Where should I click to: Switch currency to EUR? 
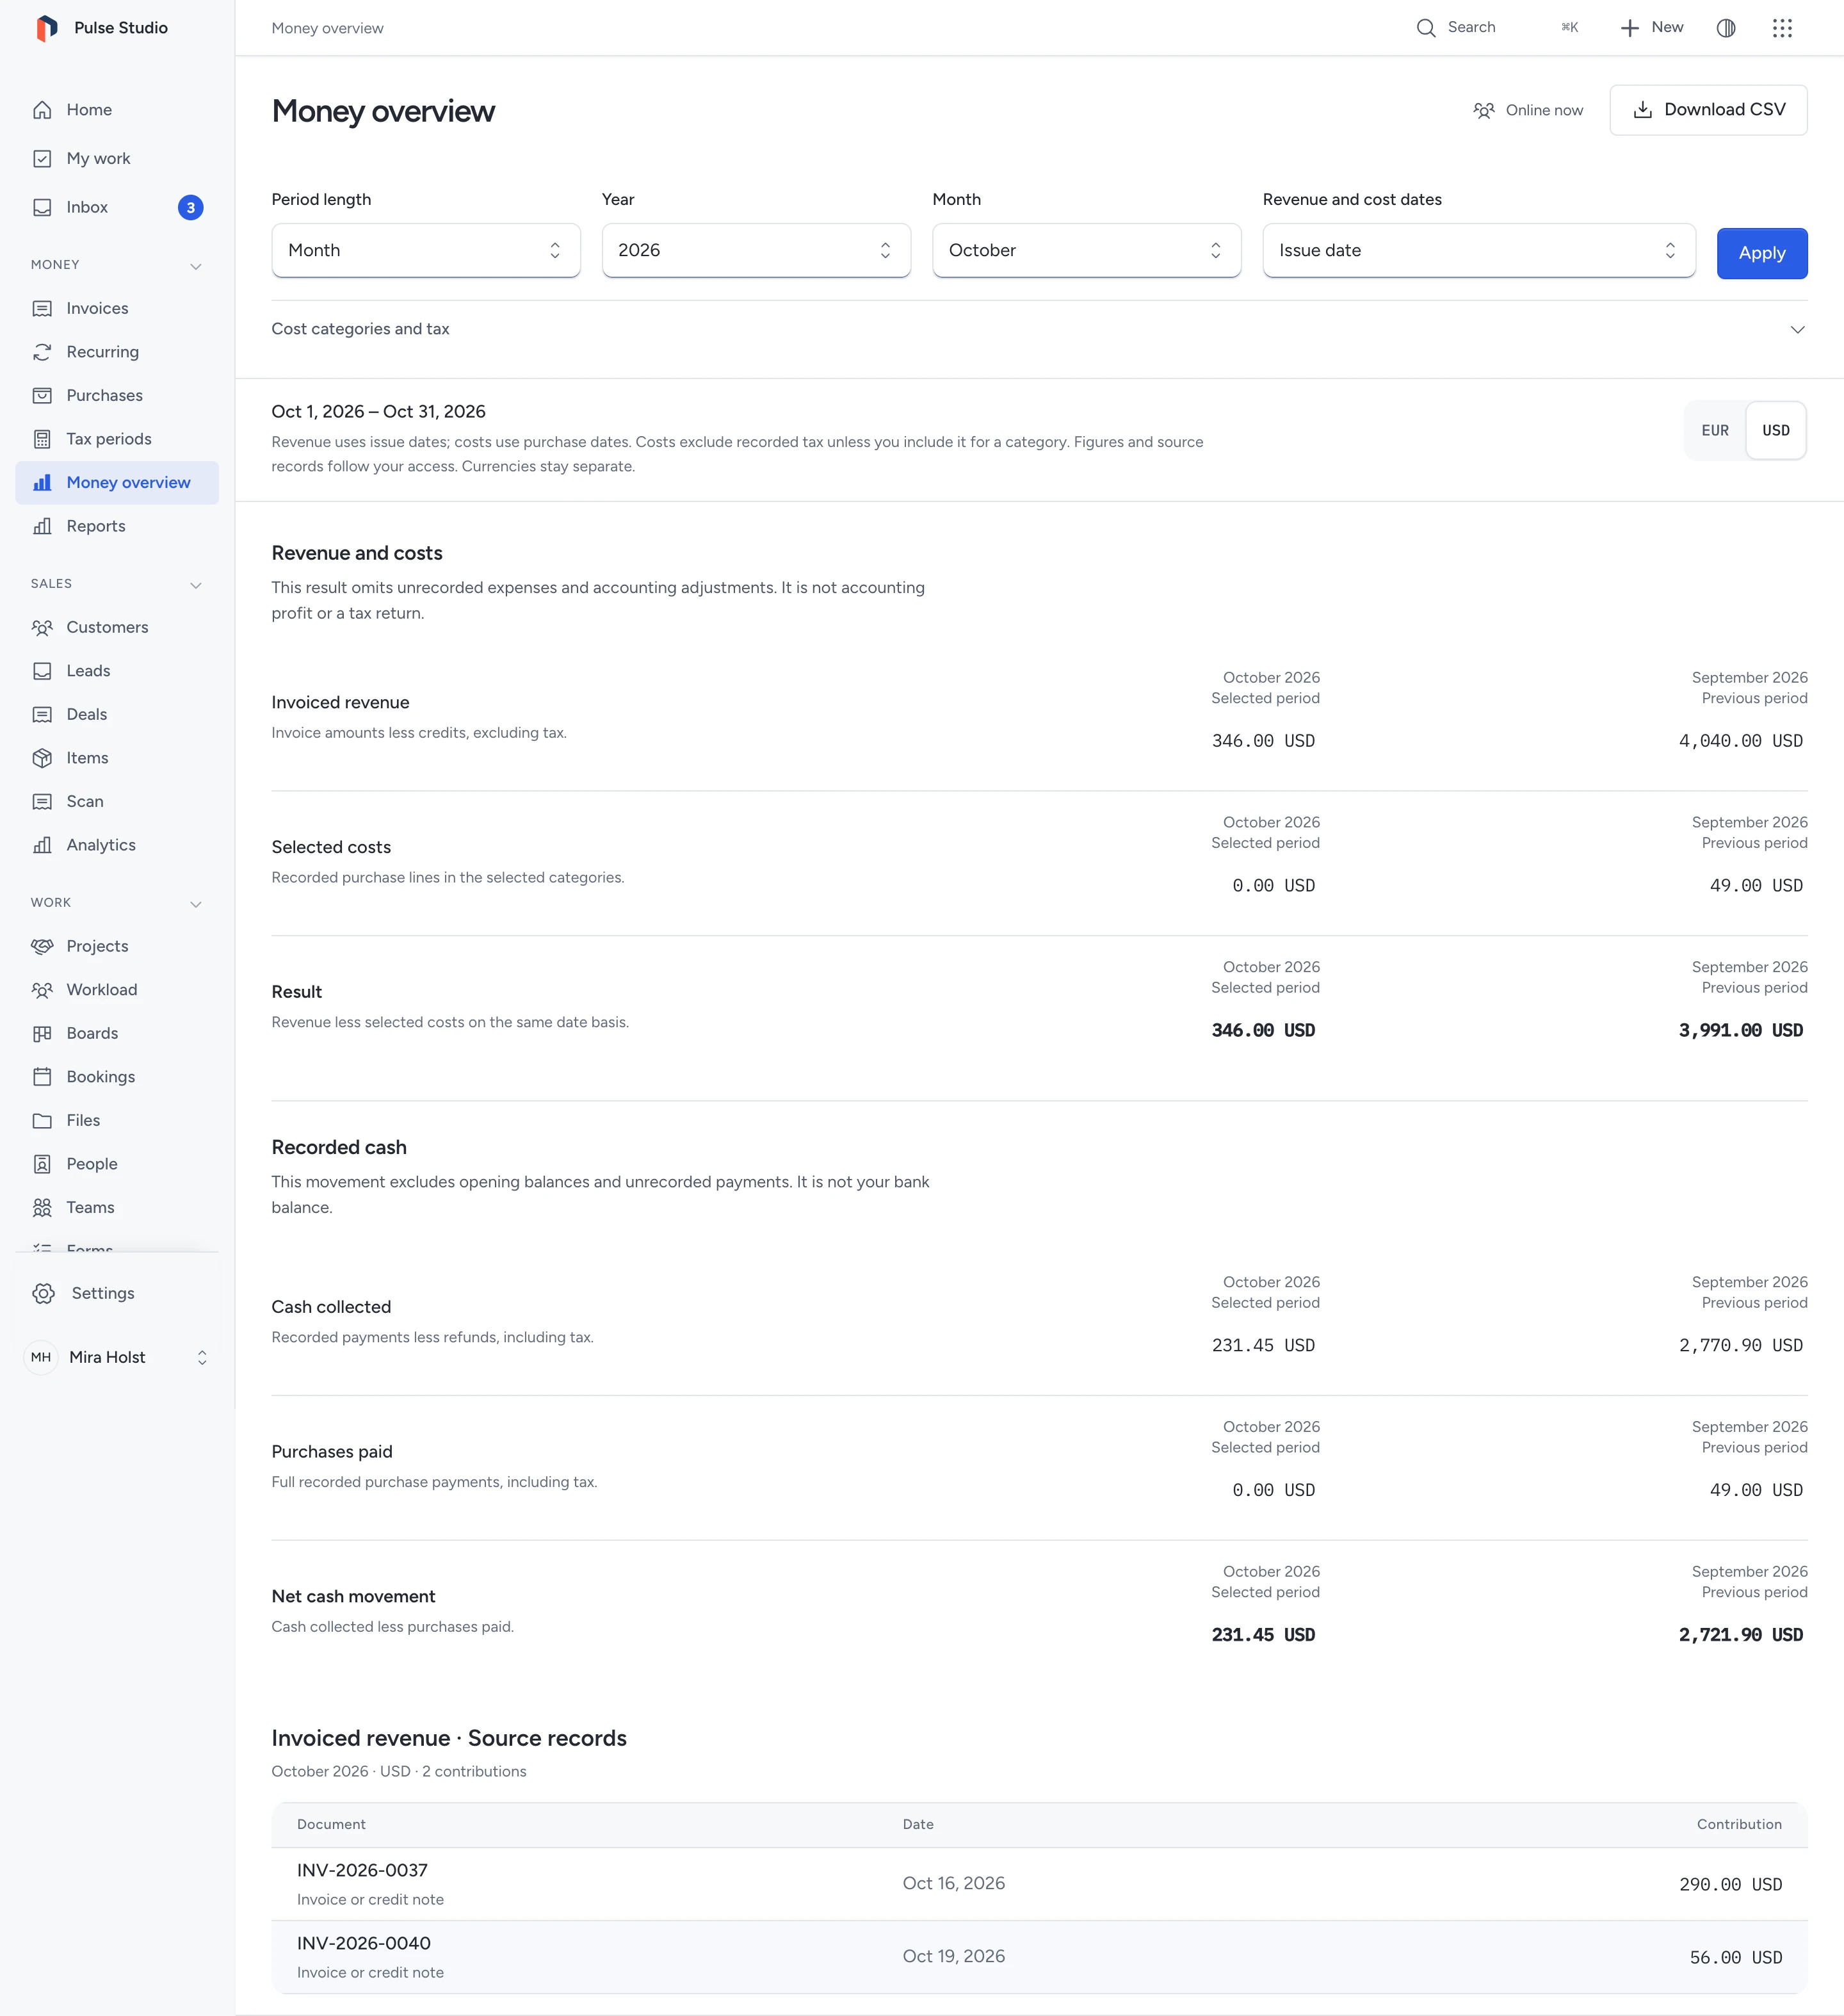[x=1715, y=430]
